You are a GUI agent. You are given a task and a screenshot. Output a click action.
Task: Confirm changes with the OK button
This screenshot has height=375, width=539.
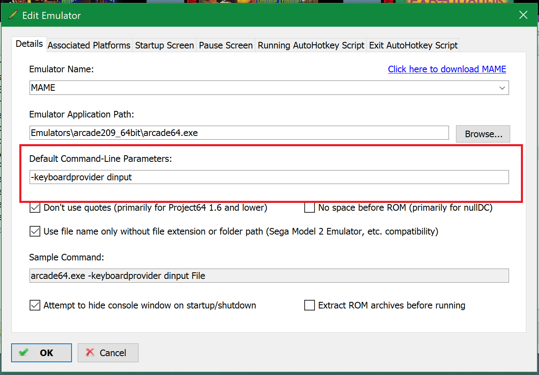[x=42, y=353]
